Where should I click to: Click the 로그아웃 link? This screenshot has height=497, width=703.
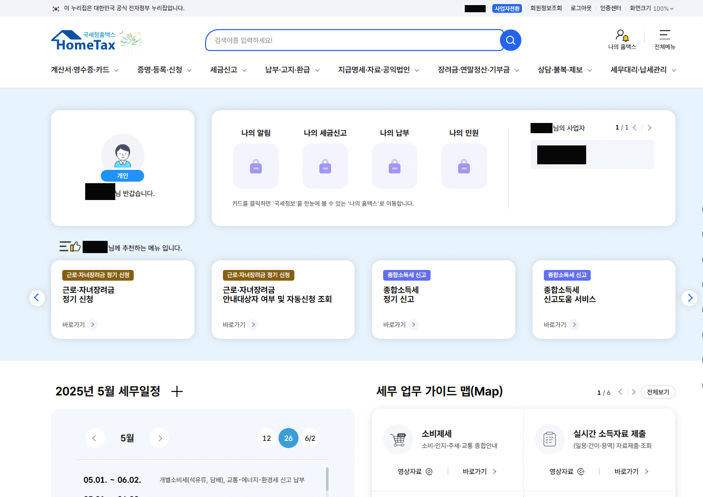coord(581,8)
